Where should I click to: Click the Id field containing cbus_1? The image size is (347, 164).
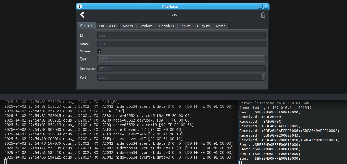pyautogui.click(x=181, y=36)
